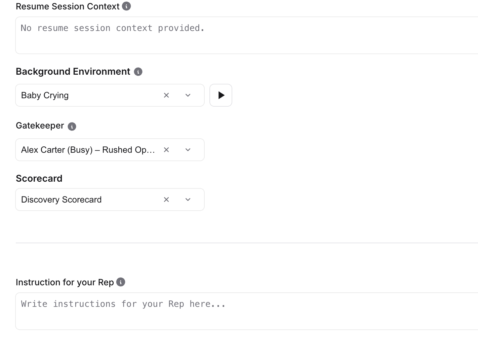Click the Alex Carter (Busy) selected value

pos(88,150)
